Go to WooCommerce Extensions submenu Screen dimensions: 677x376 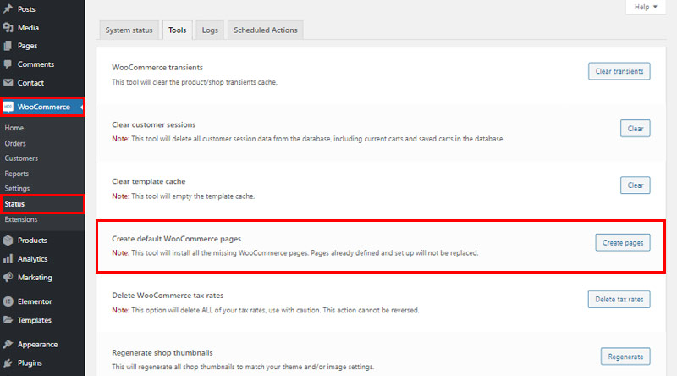[21, 219]
